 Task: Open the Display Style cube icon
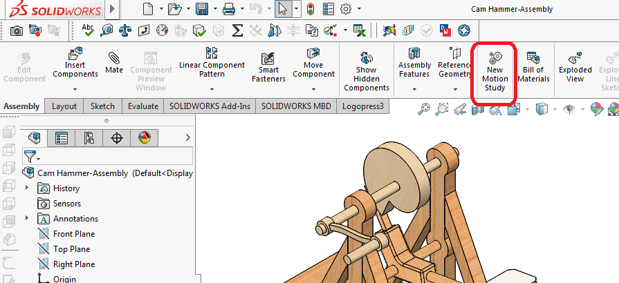pos(542,109)
